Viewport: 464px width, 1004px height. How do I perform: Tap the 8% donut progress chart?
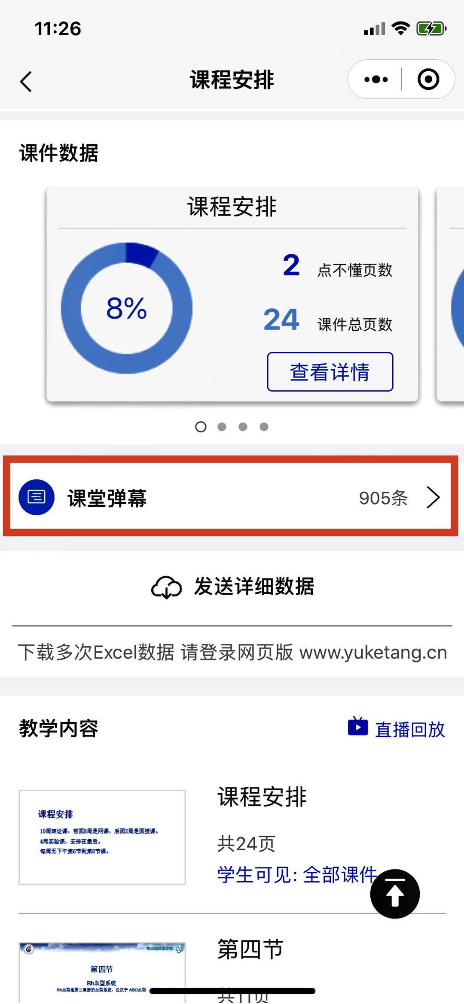[127, 308]
